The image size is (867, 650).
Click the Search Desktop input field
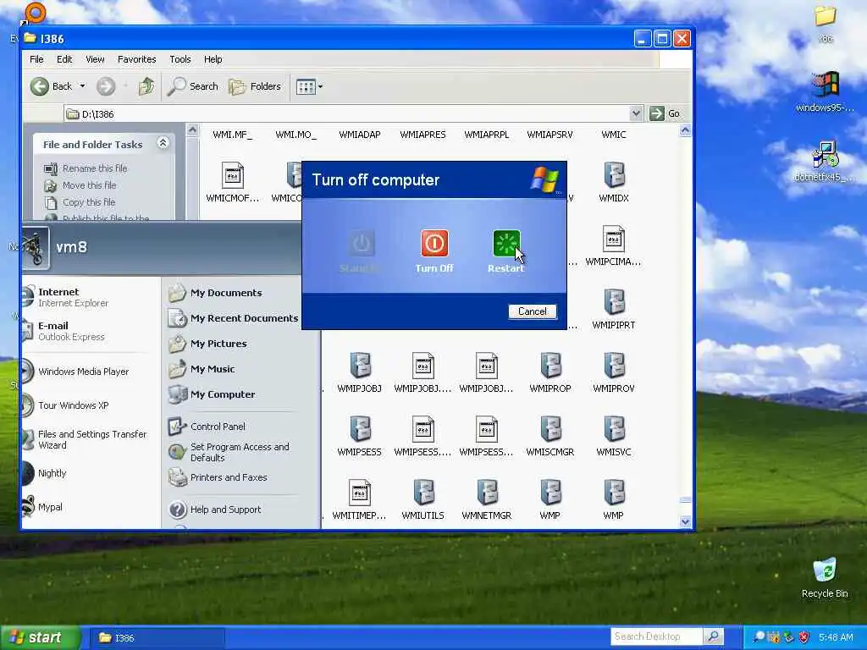click(656, 636)
